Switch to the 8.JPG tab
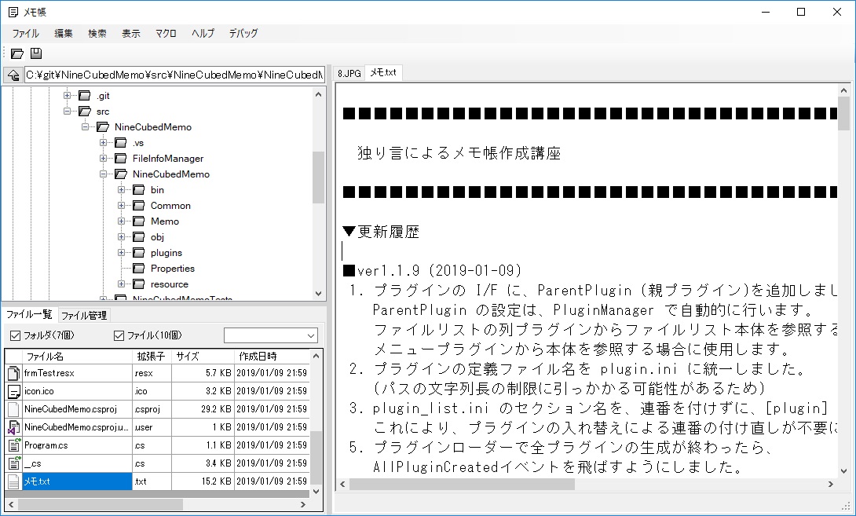The width and height of the screenshot is (856, 516). pyautogui.click(x=349, y=73)
